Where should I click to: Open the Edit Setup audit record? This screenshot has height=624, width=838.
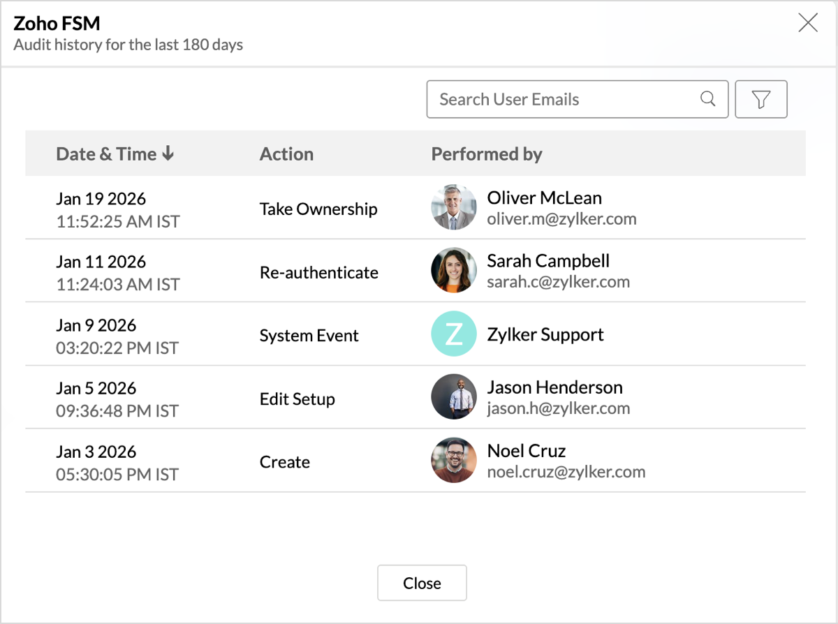pyautogui.click(x=297, y=399)
